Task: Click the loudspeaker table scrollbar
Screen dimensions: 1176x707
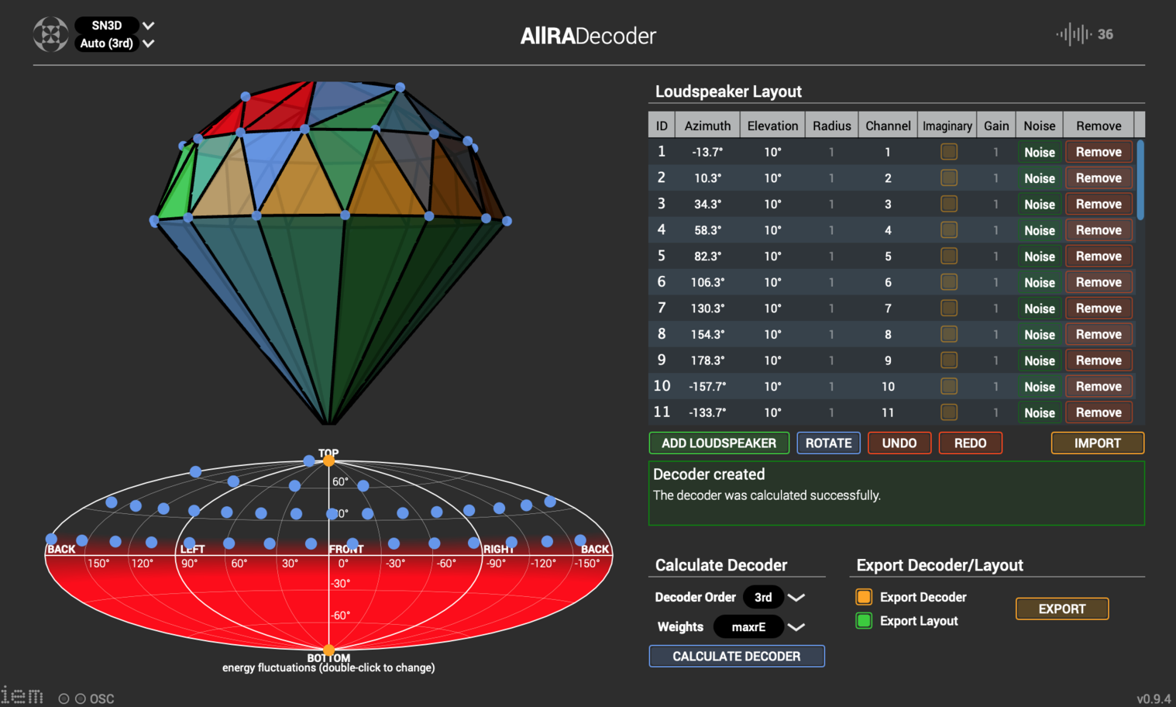Action: click(1140, 180)
